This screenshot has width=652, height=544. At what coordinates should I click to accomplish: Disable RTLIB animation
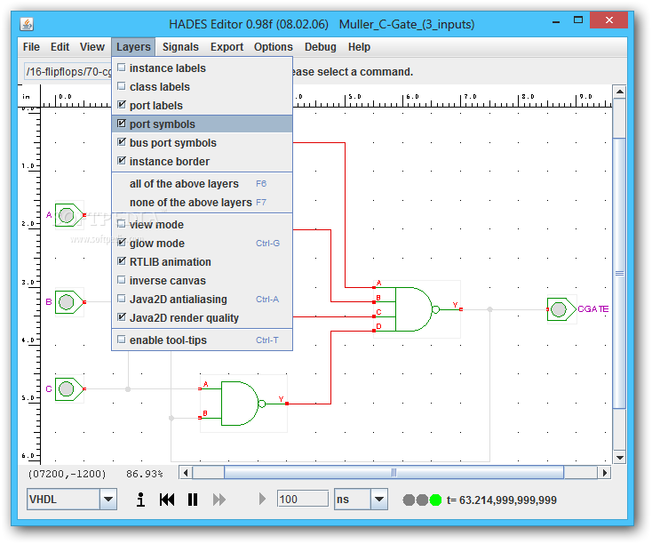coord(203,262)
